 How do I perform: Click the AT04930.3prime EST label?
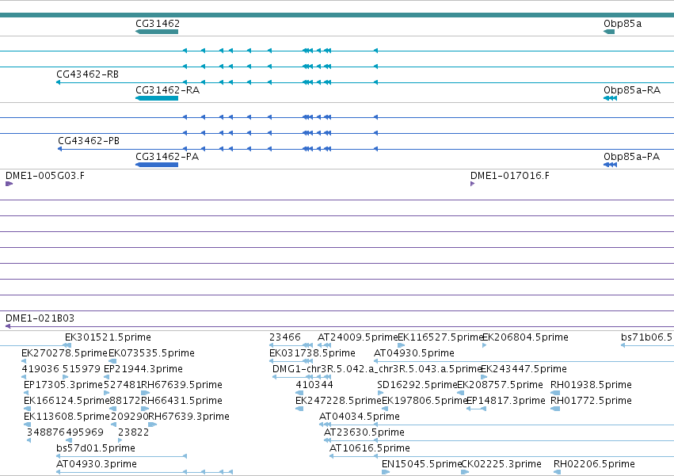tap(97, 464)
